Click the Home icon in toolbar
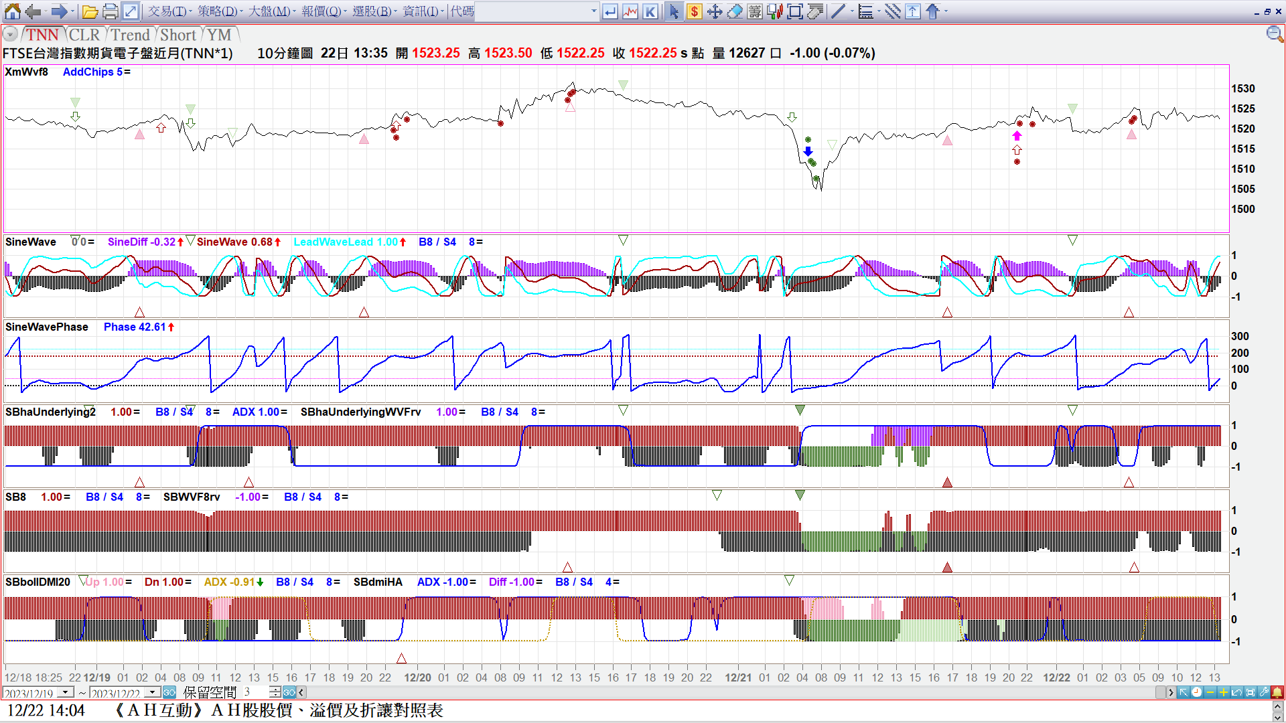 point(12,11)
